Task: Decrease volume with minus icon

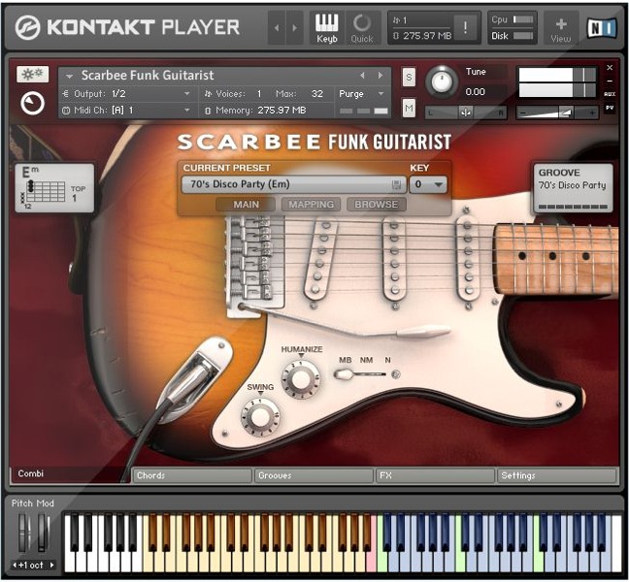Action: point(523,113)
